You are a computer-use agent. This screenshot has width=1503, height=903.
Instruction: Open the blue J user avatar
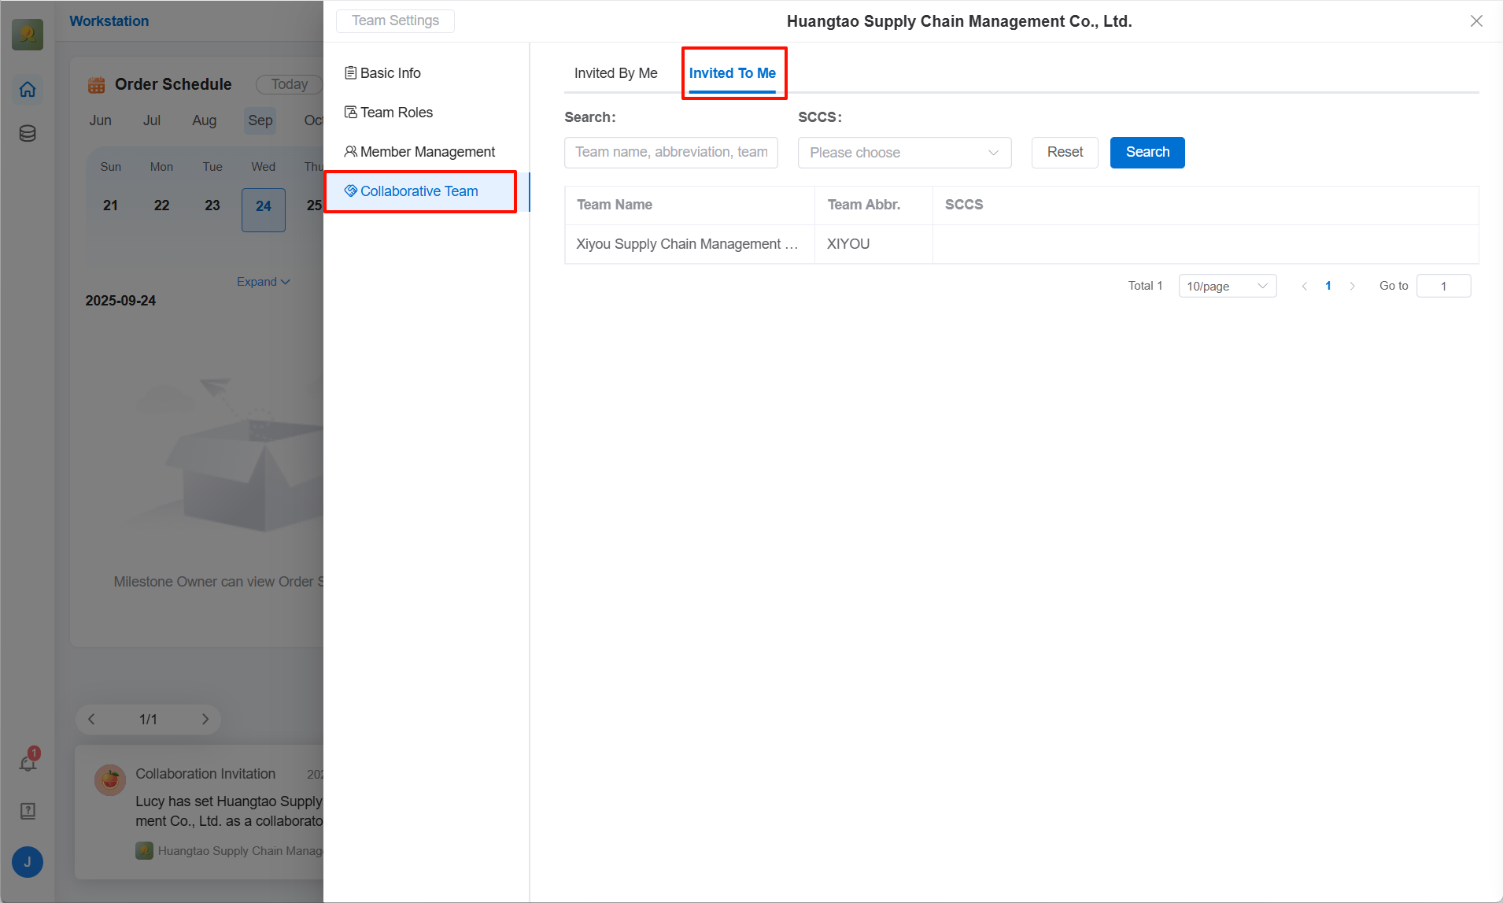point(28,862)
